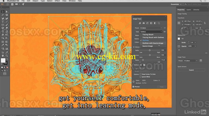Select the Eyedropper tool
Image resolution: width=209 pixels, height=116 pixels.
point(3,45)
